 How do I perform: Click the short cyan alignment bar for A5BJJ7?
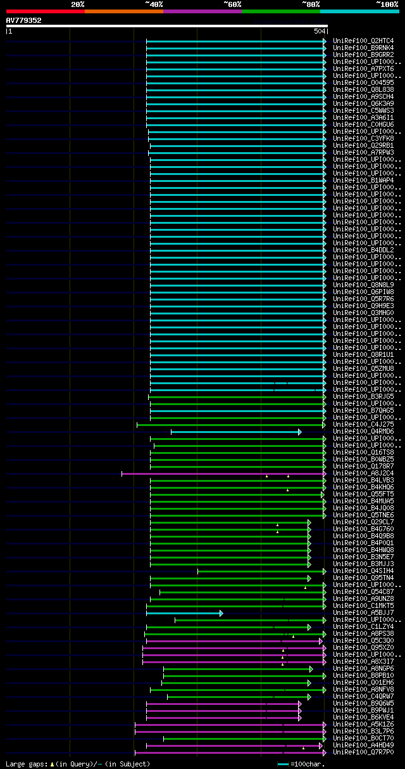(184, 613)
